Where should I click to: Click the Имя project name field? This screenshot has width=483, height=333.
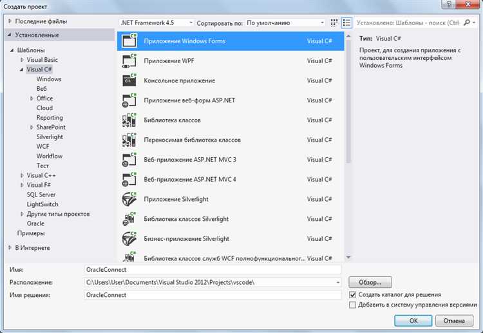click(x=213, y=269)
